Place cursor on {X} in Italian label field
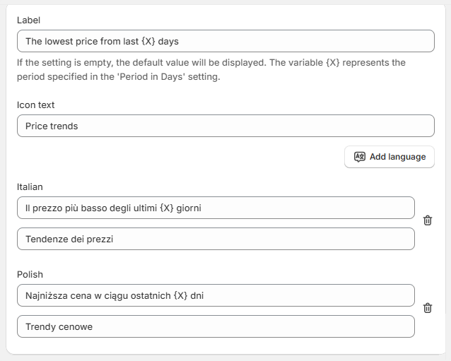The width and height of the screenshot is (451, 361). pyautogui.click(x=167, y=208)
